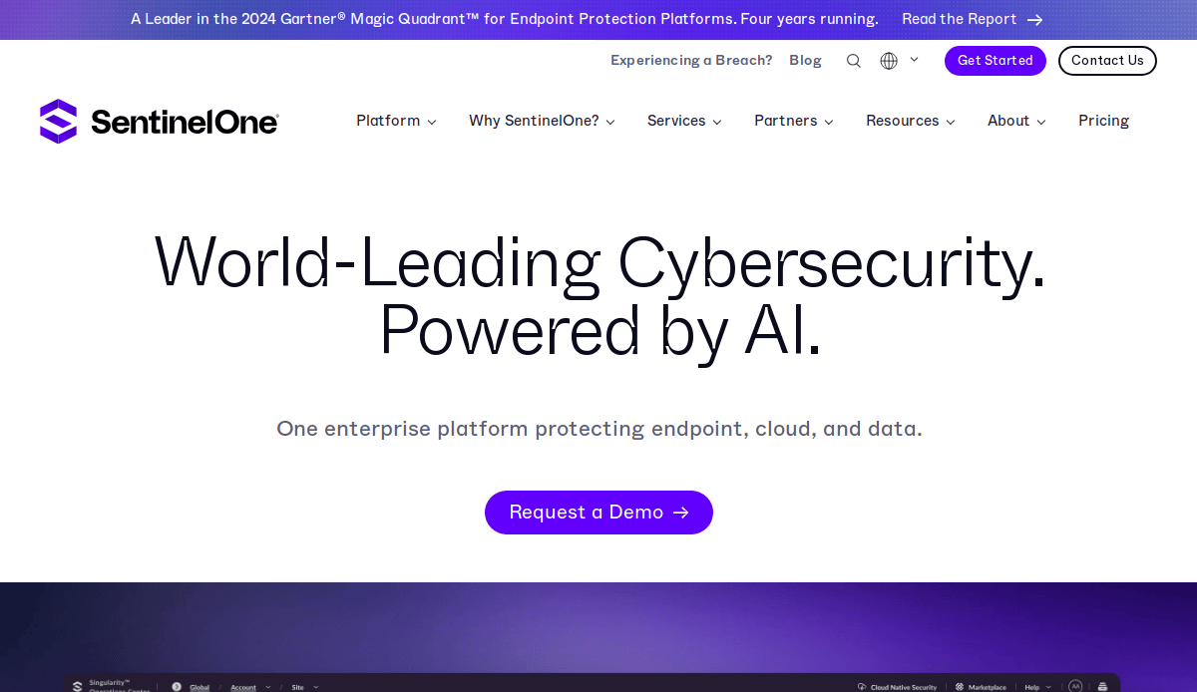
Task: Click the Singularity Operations Center logo icon
Action: (x=78, y=686)
